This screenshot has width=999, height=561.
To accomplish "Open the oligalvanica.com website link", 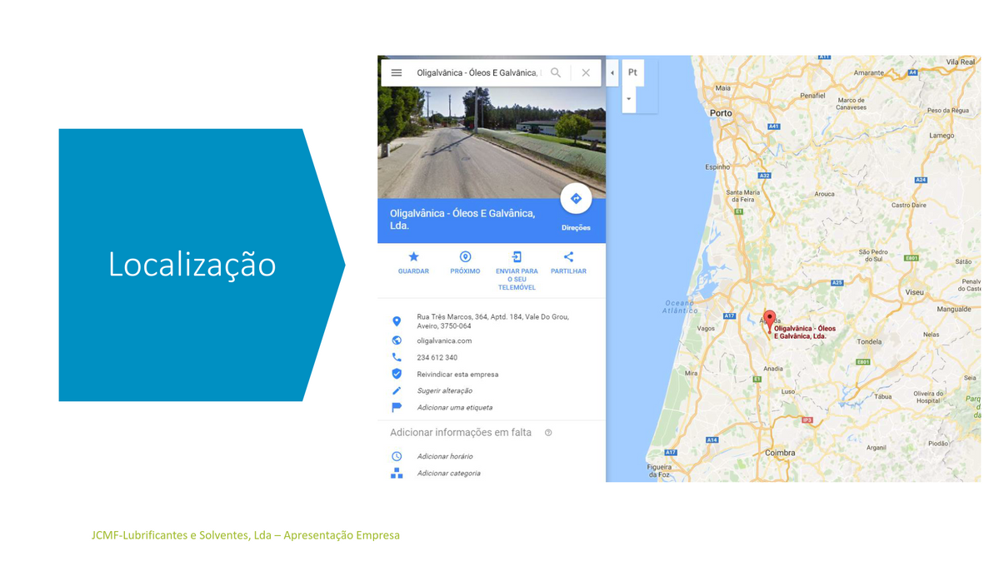I will 444,340.
